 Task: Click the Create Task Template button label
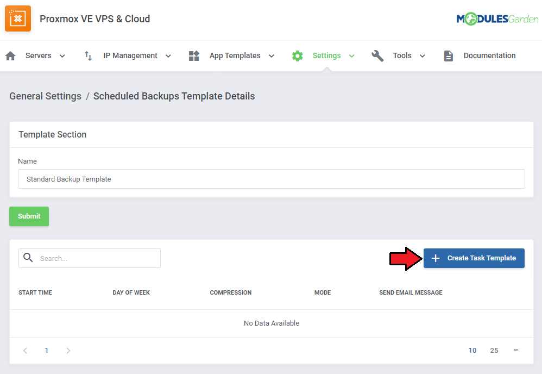(x=482, y=258)
